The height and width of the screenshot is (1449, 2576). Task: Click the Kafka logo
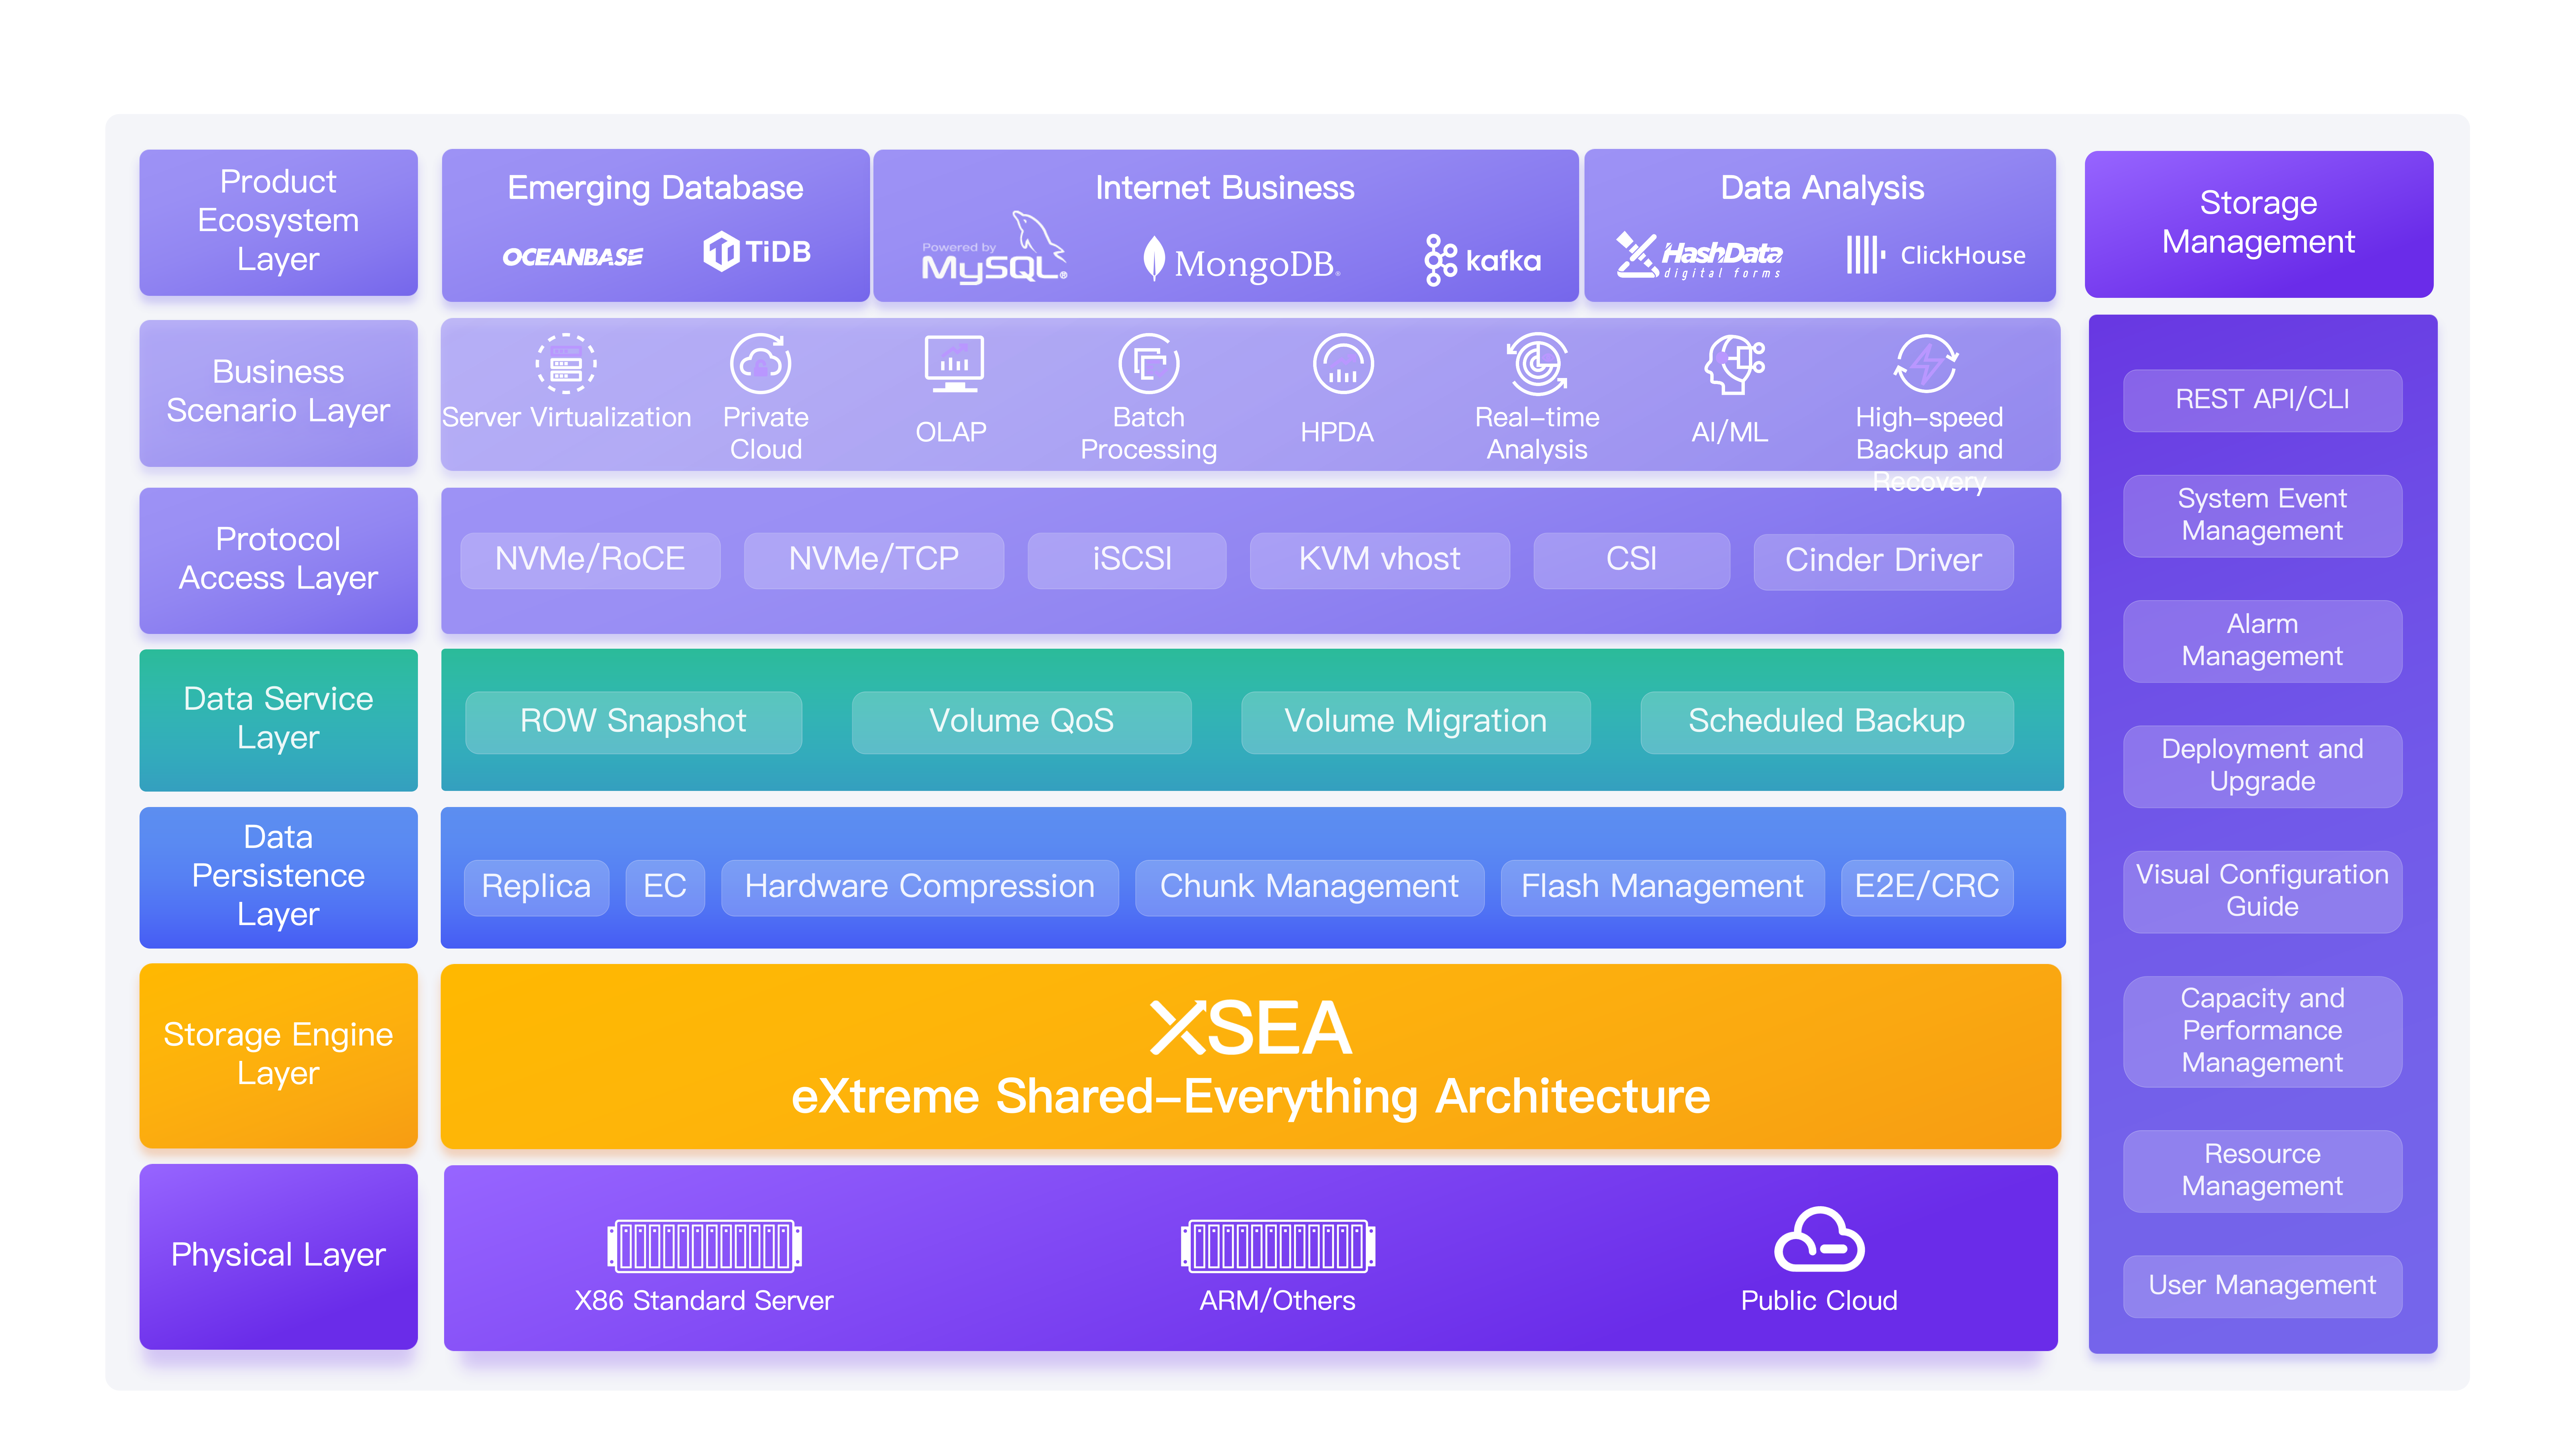pos(1483,260)
